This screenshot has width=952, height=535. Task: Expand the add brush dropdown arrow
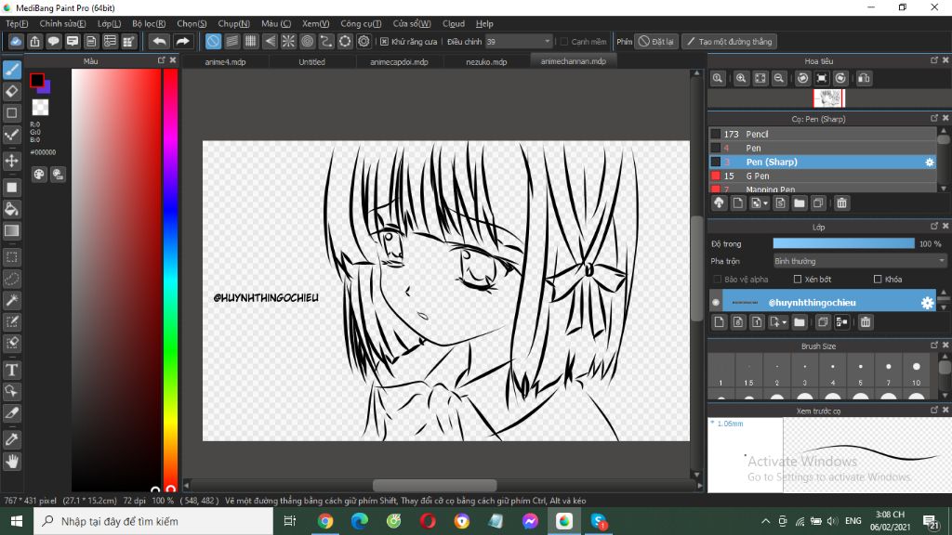[x=766, y=203]
